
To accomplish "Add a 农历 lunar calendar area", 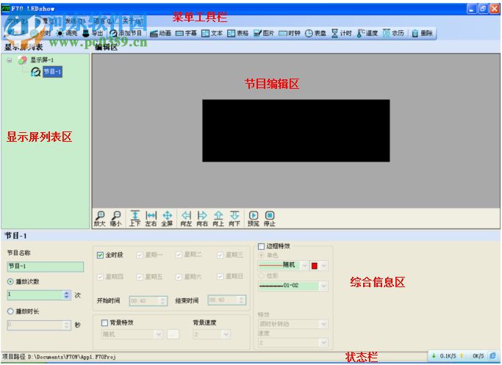I will click(393, 33).
